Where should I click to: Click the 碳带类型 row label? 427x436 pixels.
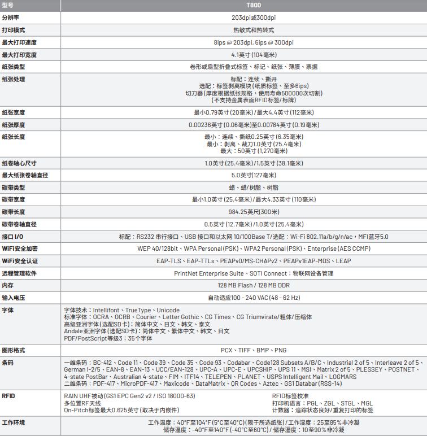14,188
